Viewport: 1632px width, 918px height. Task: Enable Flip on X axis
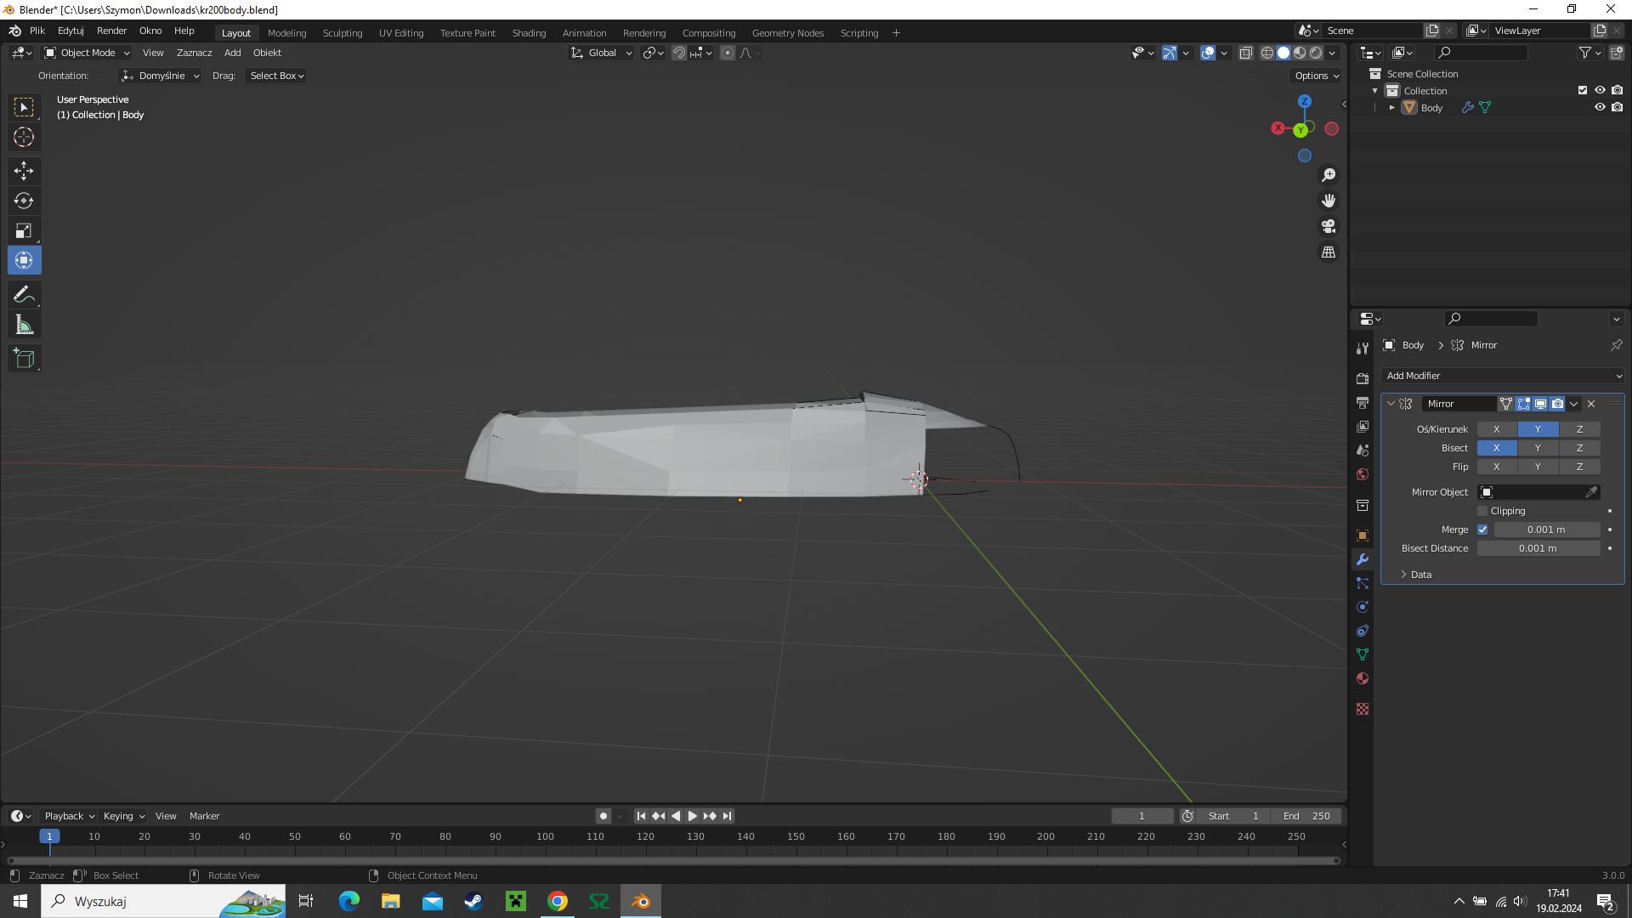[1497, 467]
